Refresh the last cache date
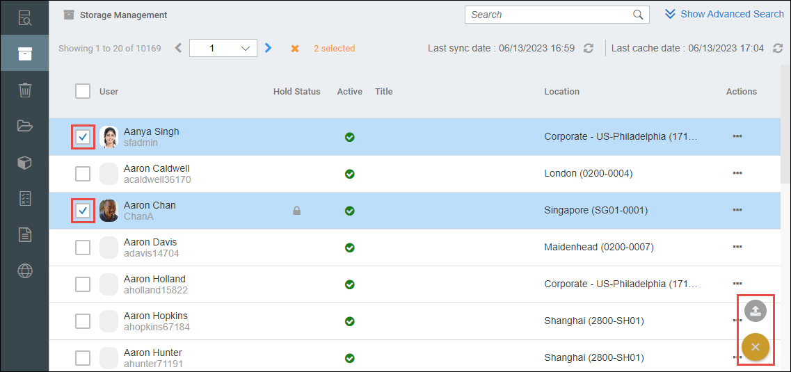This screenshot has width=791, height=372. click(x=778, y=49)
